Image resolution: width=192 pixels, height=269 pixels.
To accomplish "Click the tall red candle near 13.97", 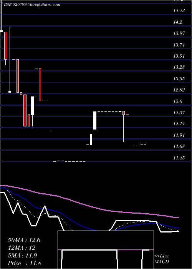I will tap(6, 46).
